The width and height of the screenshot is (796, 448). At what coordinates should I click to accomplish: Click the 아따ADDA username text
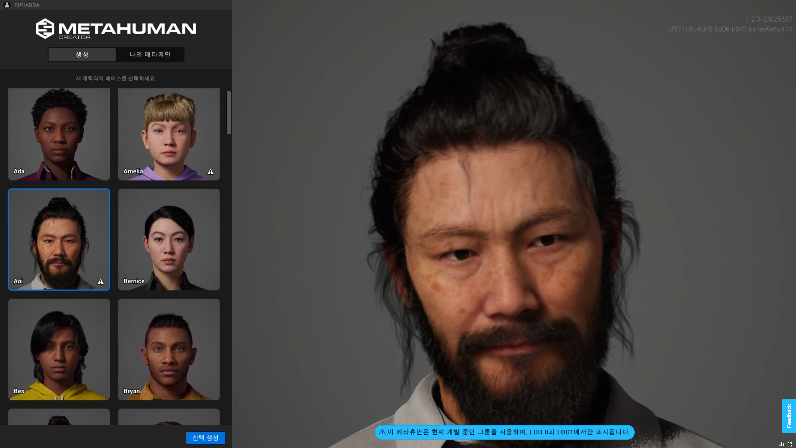tap(27, 5)
